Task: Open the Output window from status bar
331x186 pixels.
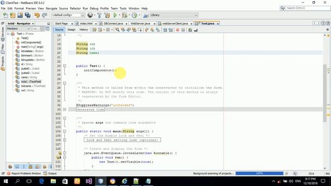Action: tap(50, 174)
